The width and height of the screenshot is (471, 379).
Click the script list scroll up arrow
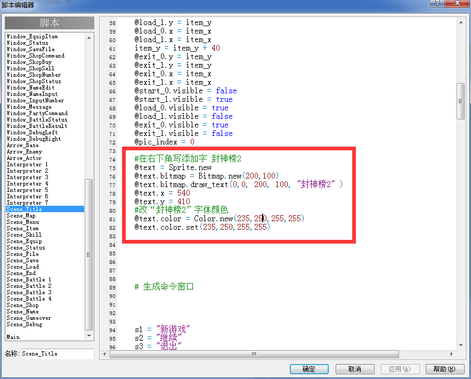89,37
